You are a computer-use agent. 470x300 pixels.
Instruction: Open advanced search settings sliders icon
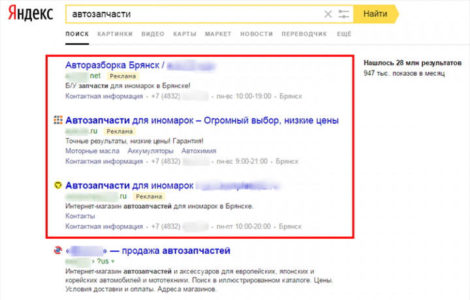tap(343, 14)
